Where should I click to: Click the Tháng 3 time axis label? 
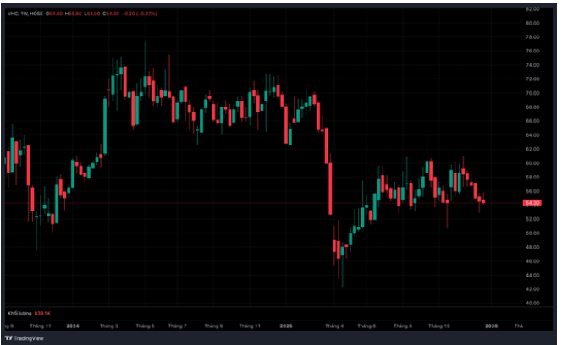(109, 326)
